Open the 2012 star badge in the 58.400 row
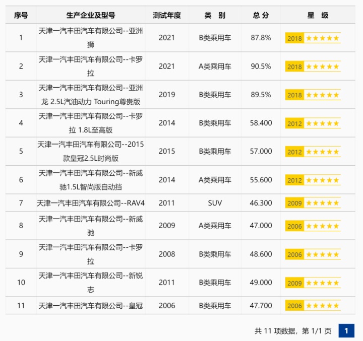 (313, 123)
